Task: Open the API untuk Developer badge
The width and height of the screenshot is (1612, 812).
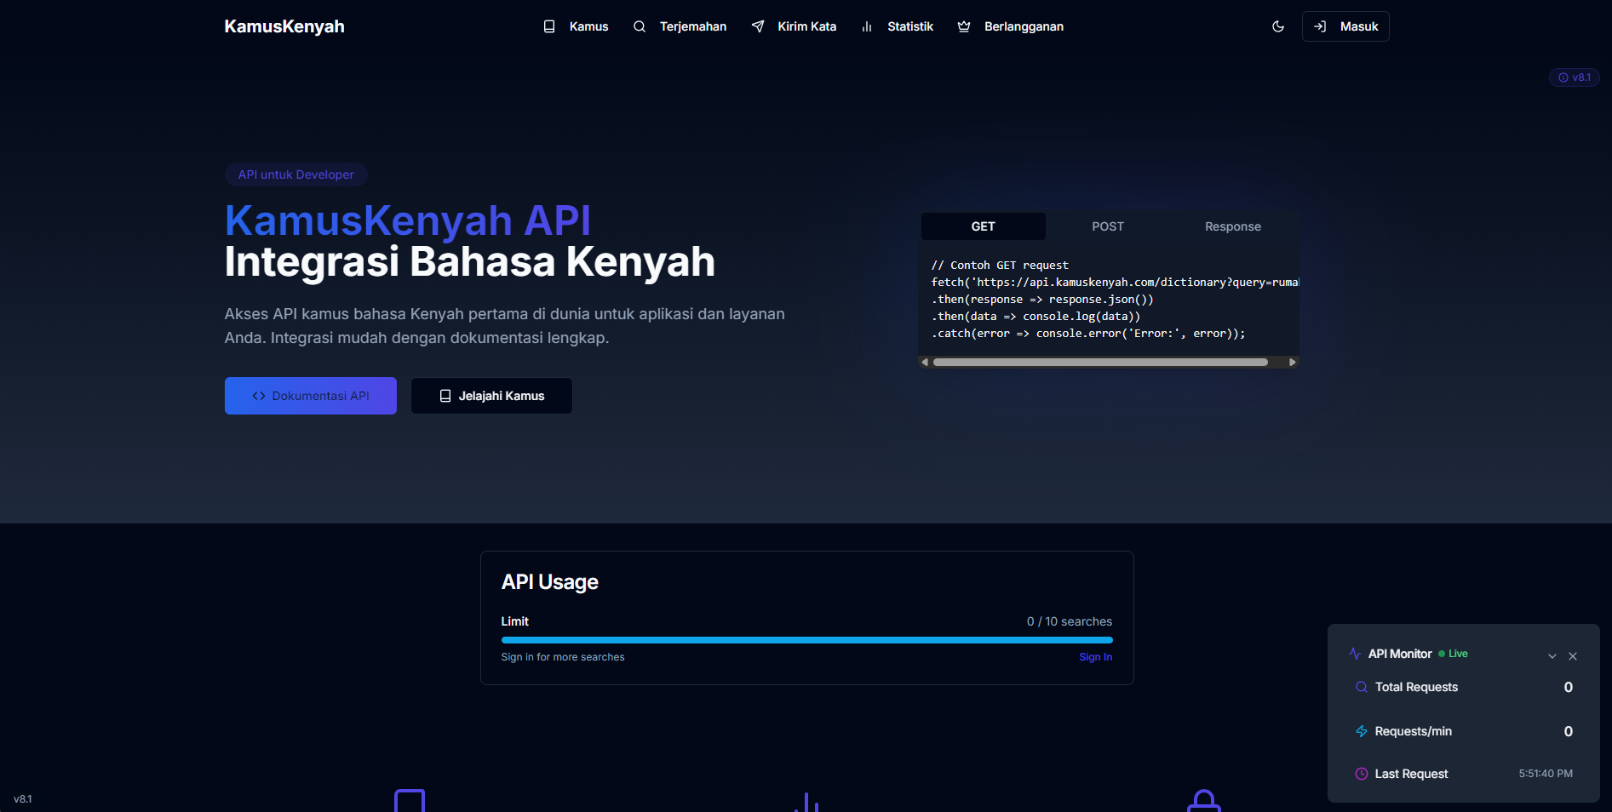Action: pos(295,174)
